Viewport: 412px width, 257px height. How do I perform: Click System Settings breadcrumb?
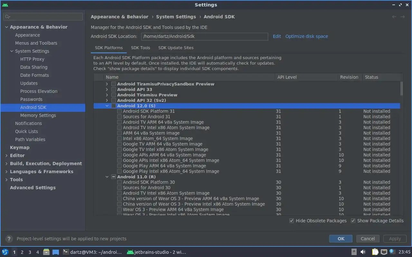point(176,17)
